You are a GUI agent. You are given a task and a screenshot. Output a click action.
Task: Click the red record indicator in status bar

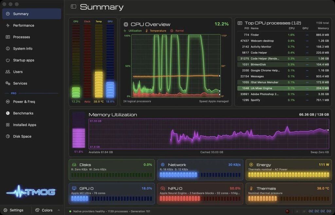pos(288,211)
